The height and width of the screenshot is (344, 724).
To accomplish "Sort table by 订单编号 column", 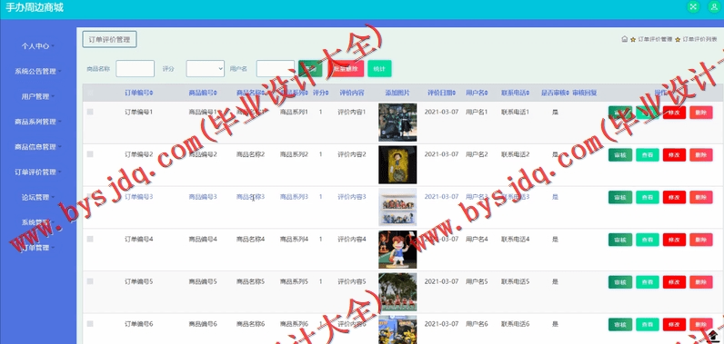I will point(138,93).
